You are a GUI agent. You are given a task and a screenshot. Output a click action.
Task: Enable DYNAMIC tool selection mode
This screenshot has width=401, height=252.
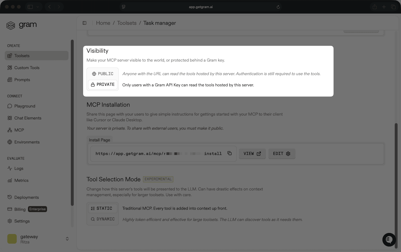pos(102,219)
